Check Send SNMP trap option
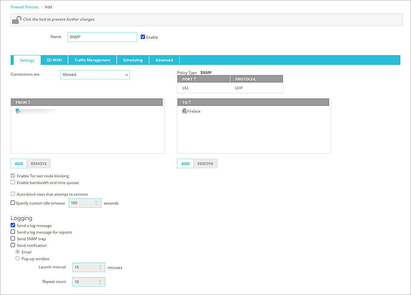Viewport: 411px width, 295px height. point(12,239)
